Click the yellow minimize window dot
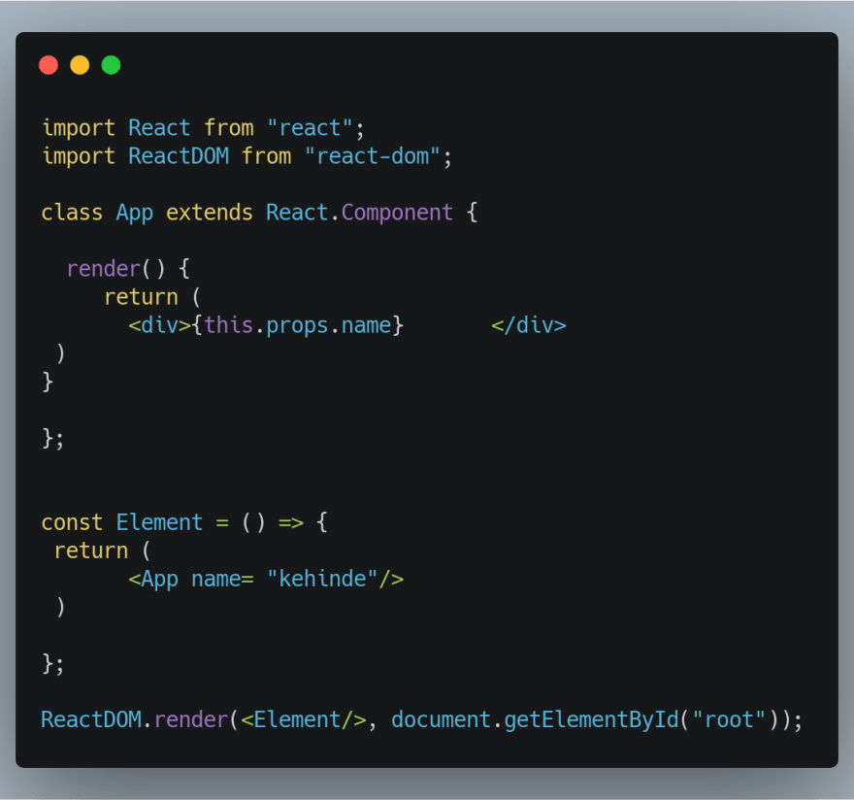854x800 pixels. click(80, 65)
